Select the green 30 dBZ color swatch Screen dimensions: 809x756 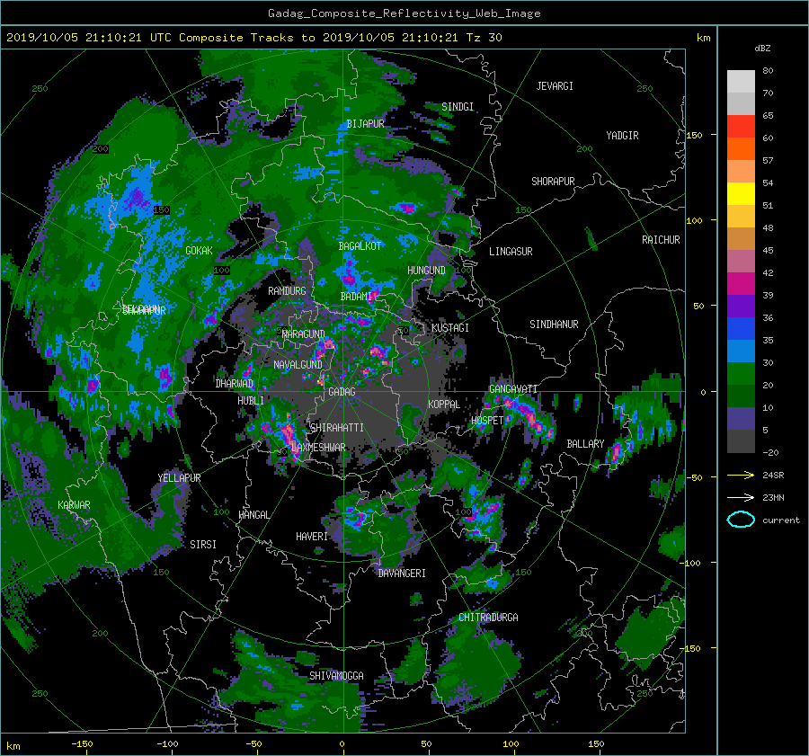(x=741, y=373)
